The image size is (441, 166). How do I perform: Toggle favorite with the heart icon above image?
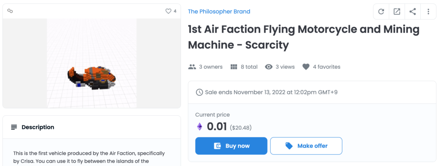coord(168,11)
